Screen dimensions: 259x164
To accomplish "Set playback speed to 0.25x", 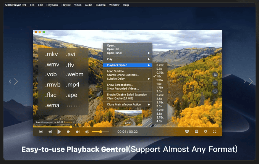I will [x=160, y=65].
